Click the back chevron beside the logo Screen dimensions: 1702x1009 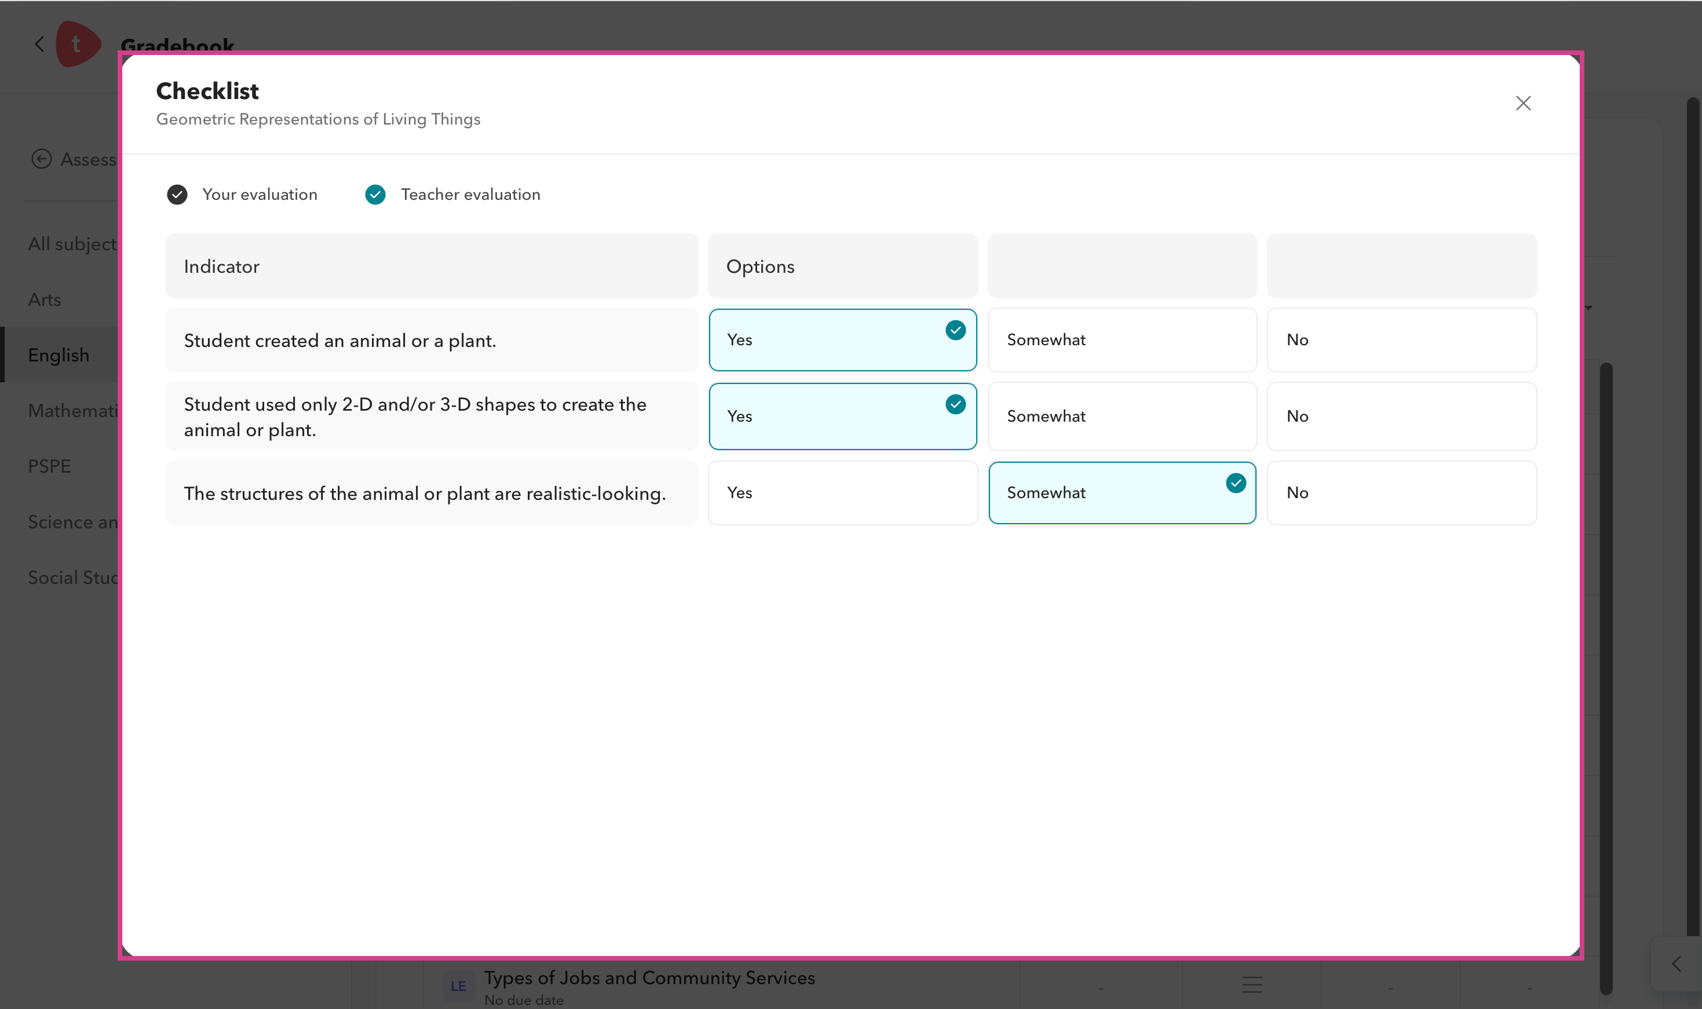(39, 44)
